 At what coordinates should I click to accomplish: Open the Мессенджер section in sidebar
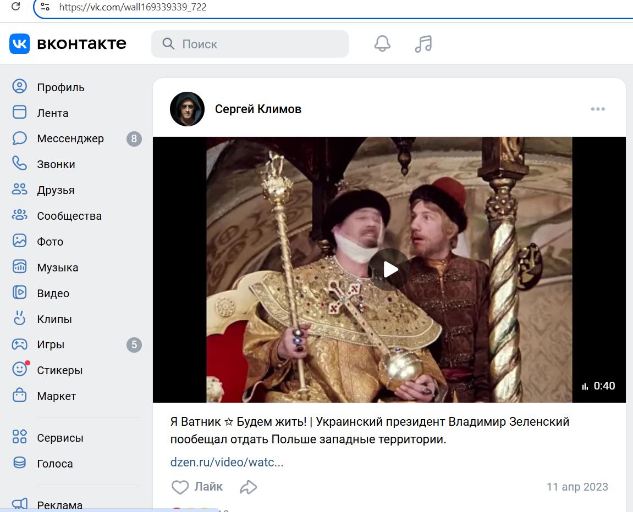tap(69, 138)
